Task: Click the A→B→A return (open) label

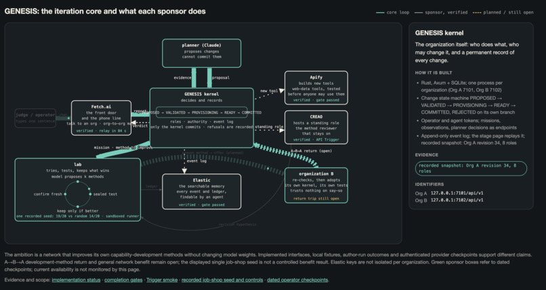Action: 312,150
